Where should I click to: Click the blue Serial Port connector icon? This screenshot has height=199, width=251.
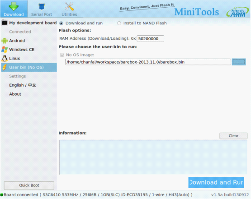[42, 7]
